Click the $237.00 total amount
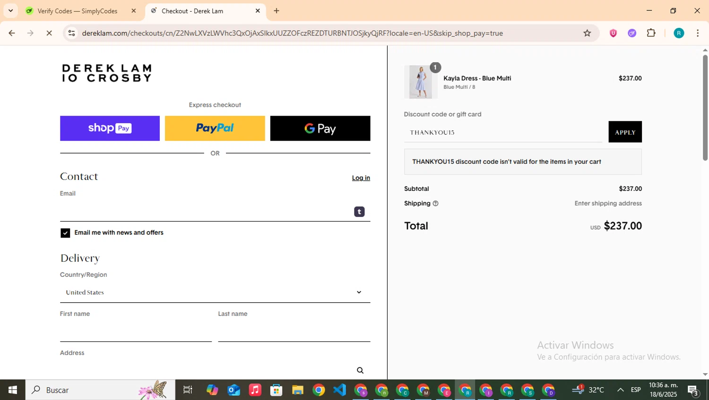This screenshot has height=400, width=709. coord(623,226)
